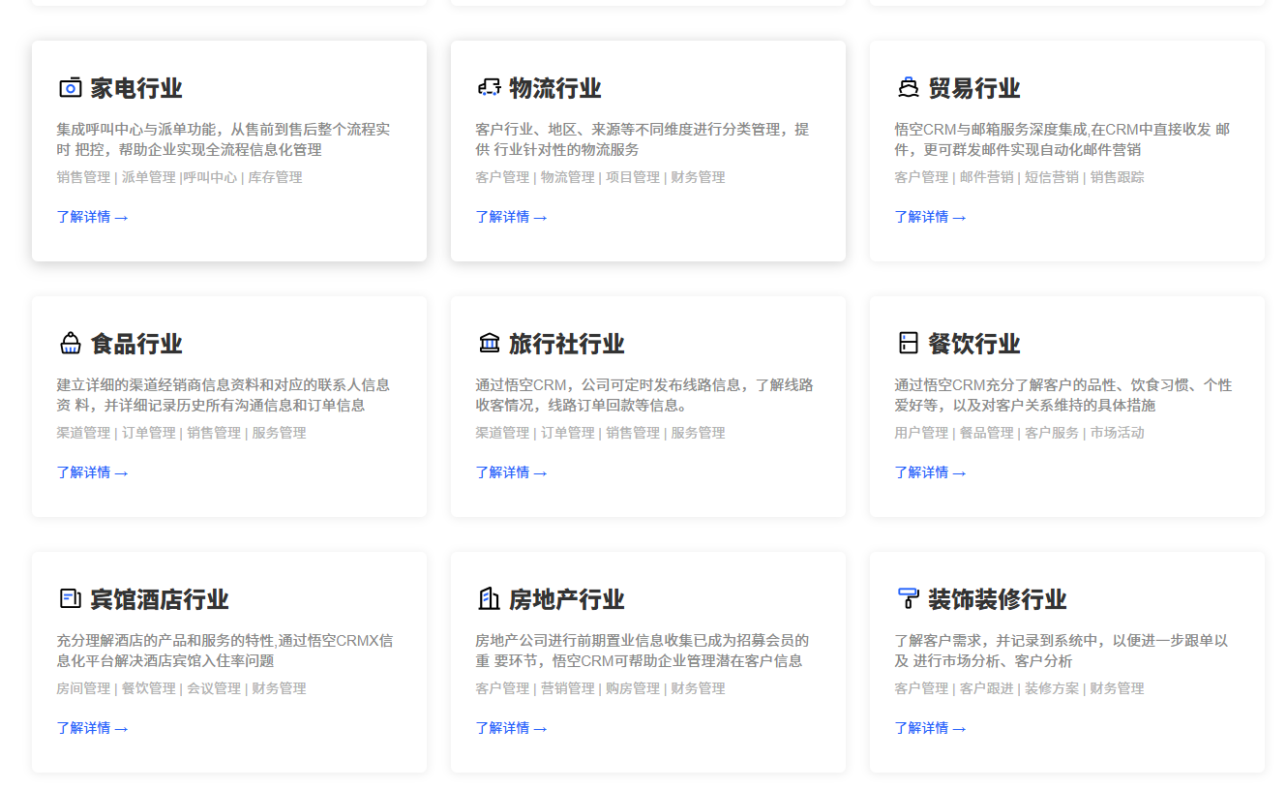Image resolution: width=1287 pixels, height=790 pixels.
Task: Click the 餐饮行业 window icon
Action: click(x=907, y=343)
